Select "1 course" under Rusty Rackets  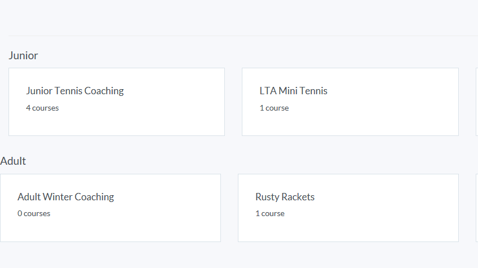(270, 213)
